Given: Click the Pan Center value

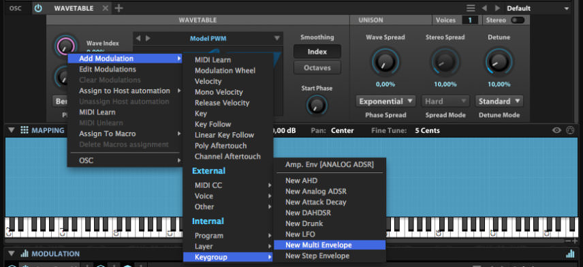Looking at the screenshot, I should [x=343, y=131].
